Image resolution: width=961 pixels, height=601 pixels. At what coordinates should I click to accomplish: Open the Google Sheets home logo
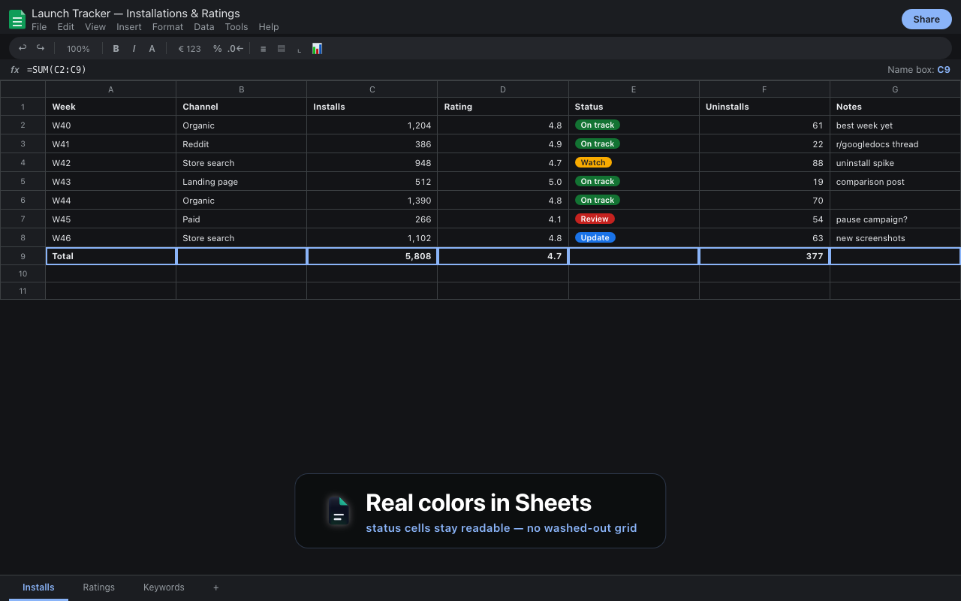pyautogui.click(x=17, y=20)
